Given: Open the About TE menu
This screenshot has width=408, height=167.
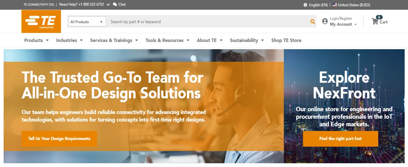Looking at the screenshot, I should 210,40.
